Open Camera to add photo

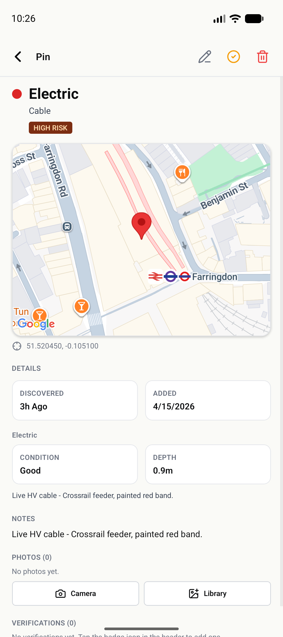[75, 593]
